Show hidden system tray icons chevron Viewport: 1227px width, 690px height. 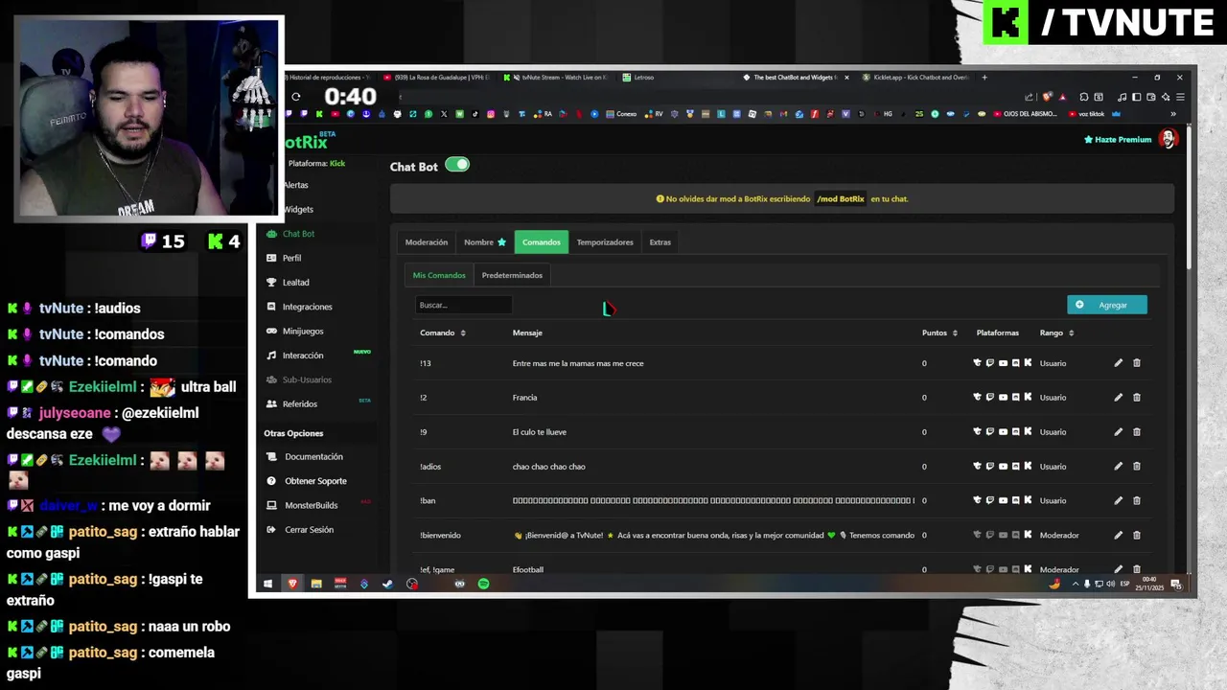point(1075,584)
